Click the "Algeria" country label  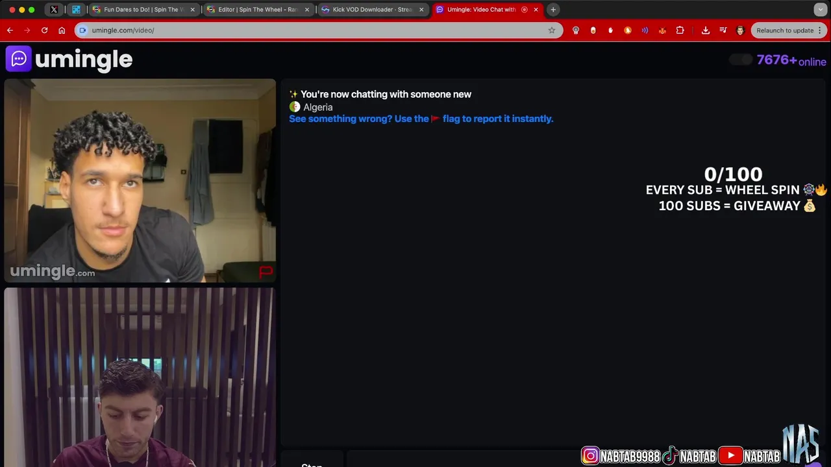[317, 107]
